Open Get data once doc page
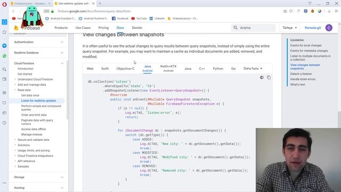 [x=30, y=95]
